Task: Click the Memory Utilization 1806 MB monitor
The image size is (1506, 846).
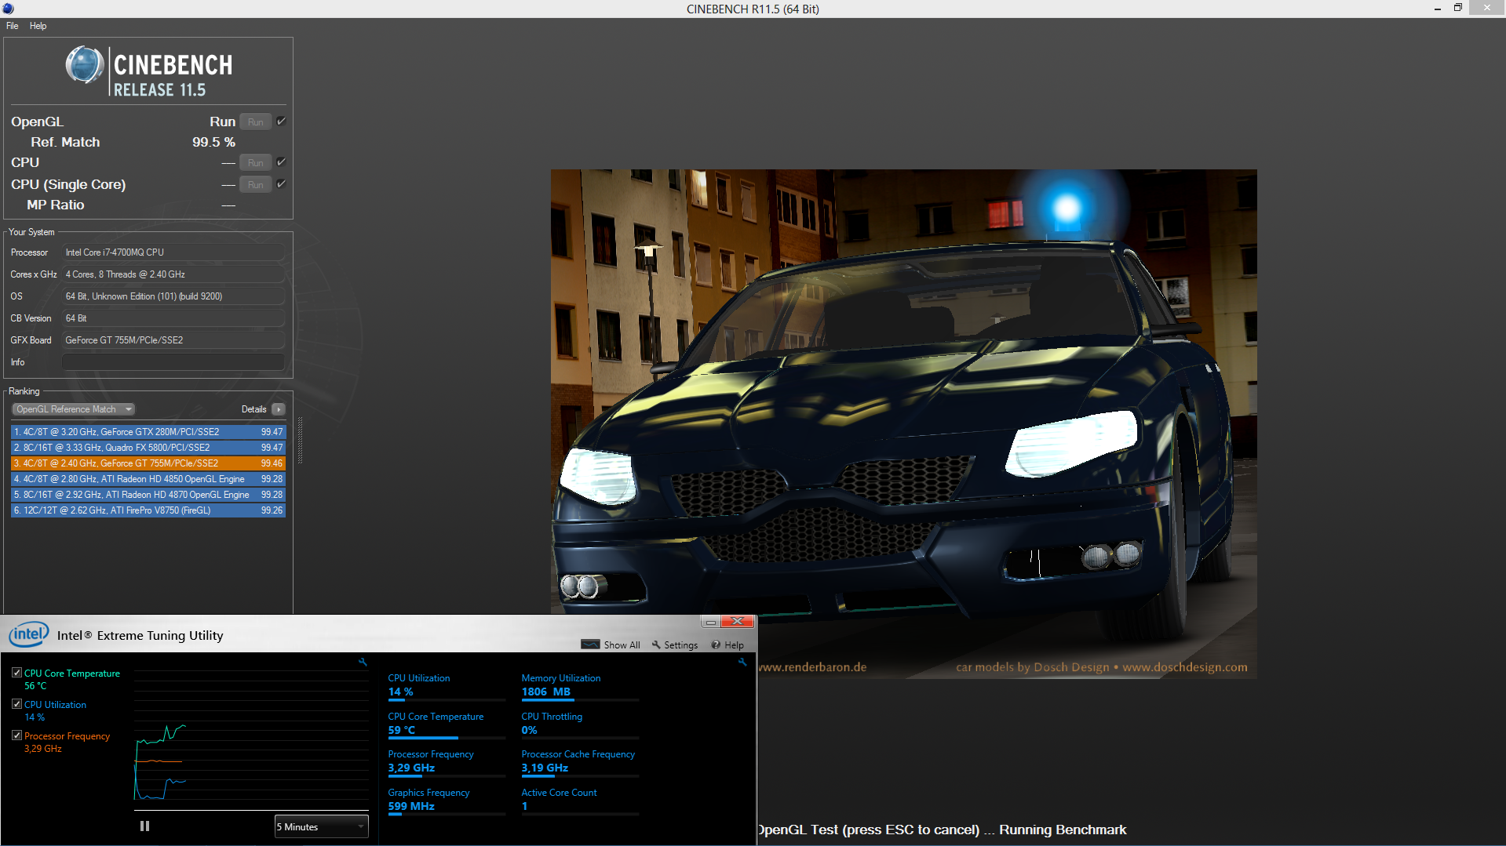Action: 579,686
